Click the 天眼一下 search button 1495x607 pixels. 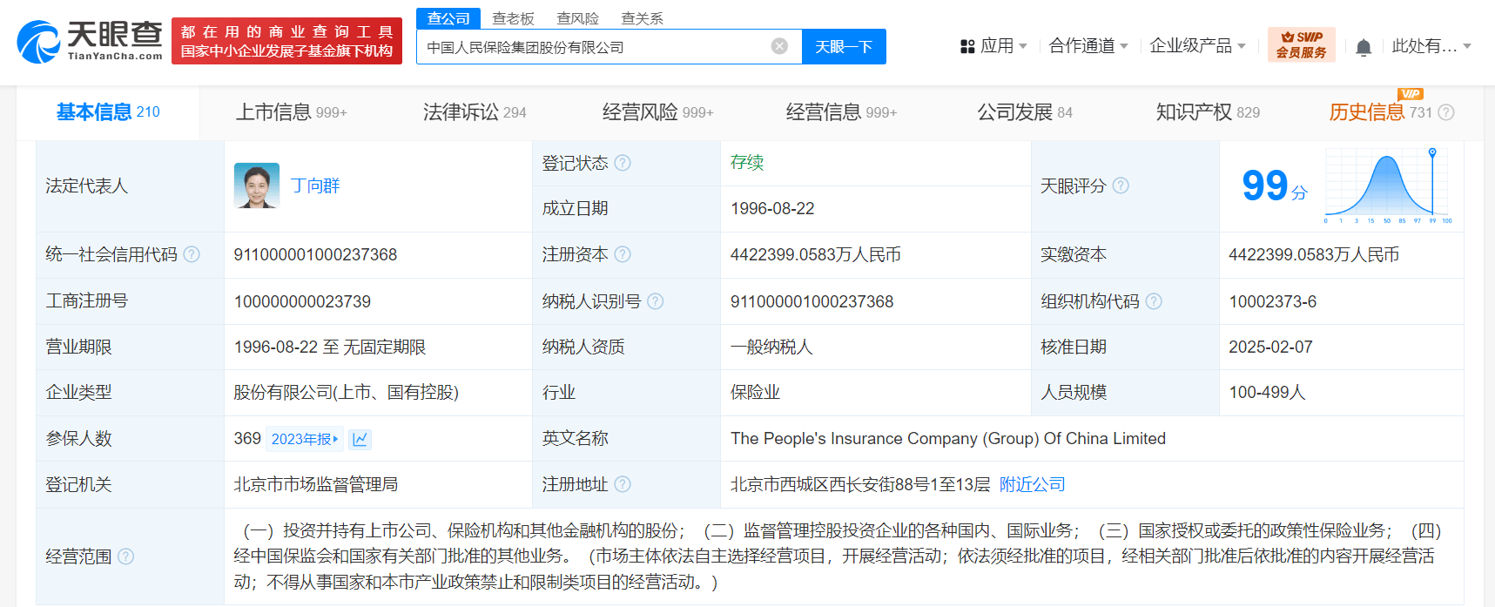[844, 46]
